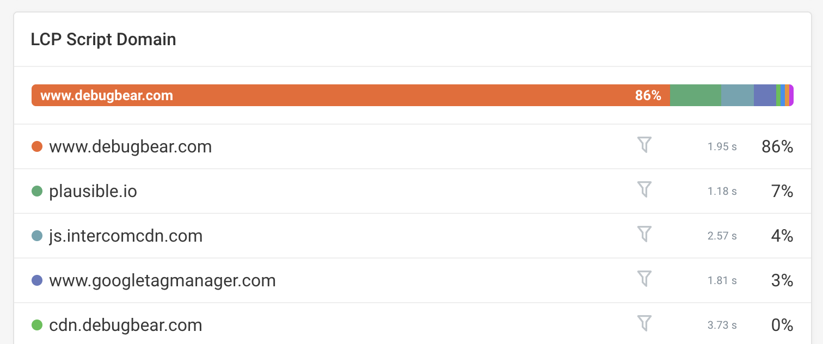The width and height of the screenshot is (823, 344).
Task: Open plausible.io domain row
Action: click(412, 191)
